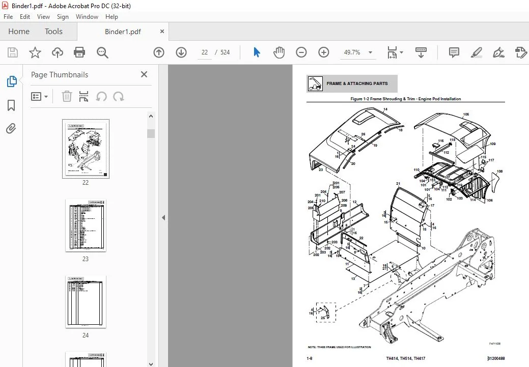Click the thumbnails scrollbar down arrow
Screen dimensions: 529x367
pyautogui.click(x=151, y=364)
